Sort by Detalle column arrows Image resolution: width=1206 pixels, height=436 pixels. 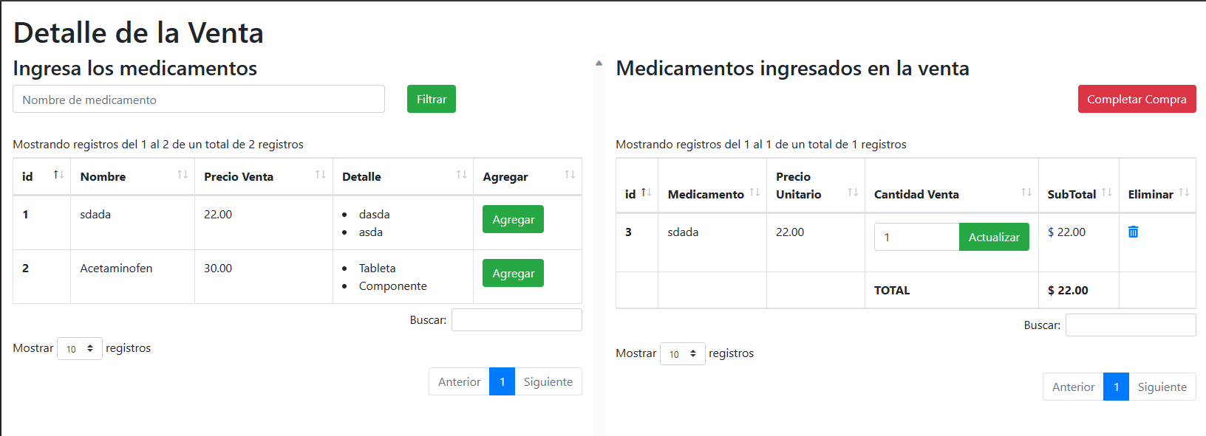461,175
